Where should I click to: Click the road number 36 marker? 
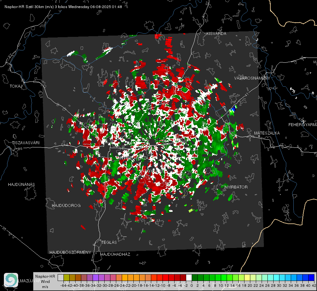coord(20,149)
